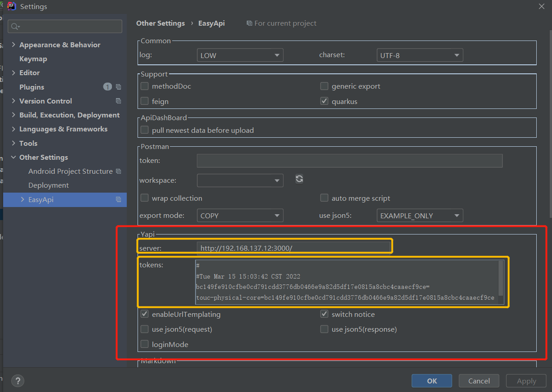The width and height of the screenshot is (552, 392).
Task: Expand Appearance & Behavior settings
Action: click(x=13, y=45)
